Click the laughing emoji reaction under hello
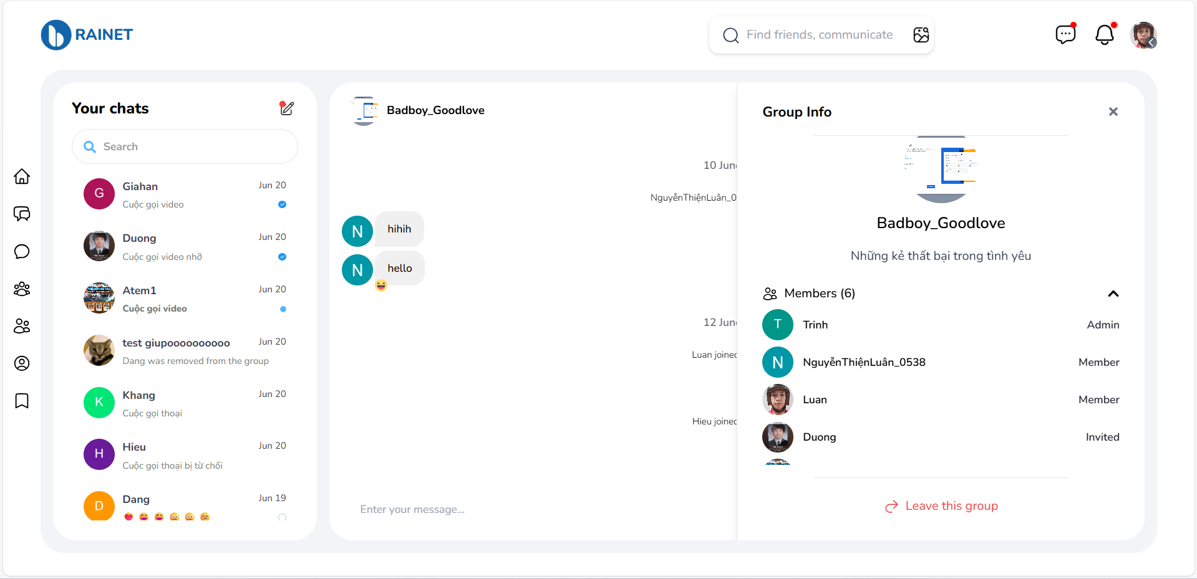1197x579 pixels. coord(381,285)
